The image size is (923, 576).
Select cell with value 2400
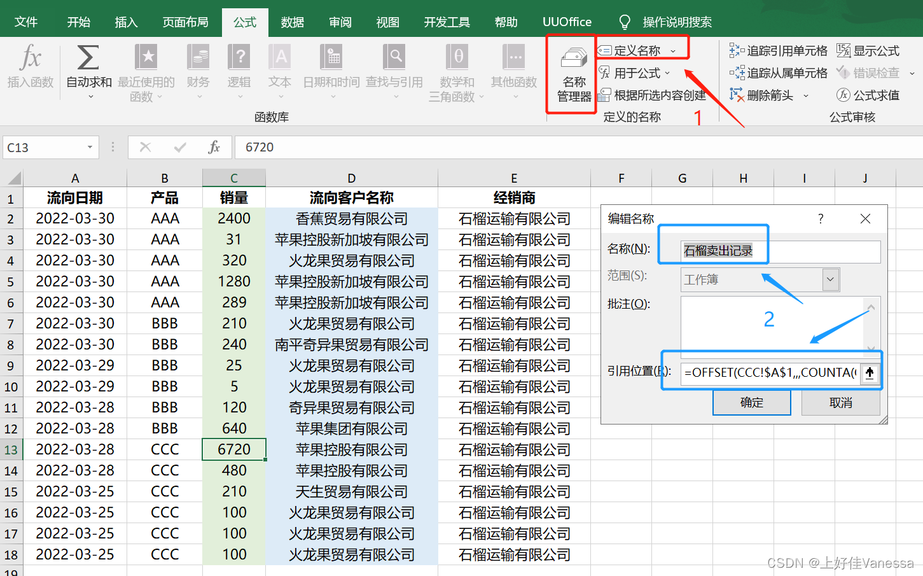point(234,219)
